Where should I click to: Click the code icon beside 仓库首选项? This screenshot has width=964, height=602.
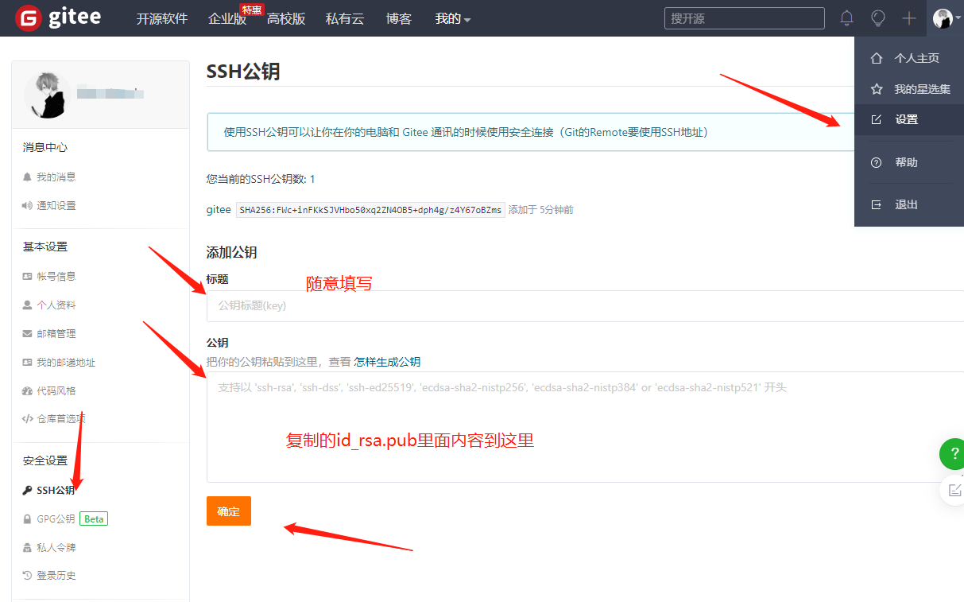click(28, 418)
